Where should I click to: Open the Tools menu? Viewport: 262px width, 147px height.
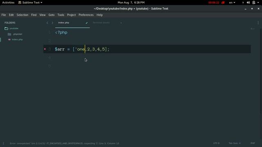[x=61, y=15]
